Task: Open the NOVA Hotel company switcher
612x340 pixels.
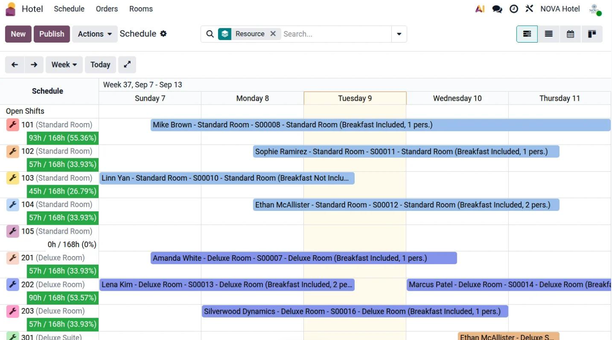Action: click(560, 9)
